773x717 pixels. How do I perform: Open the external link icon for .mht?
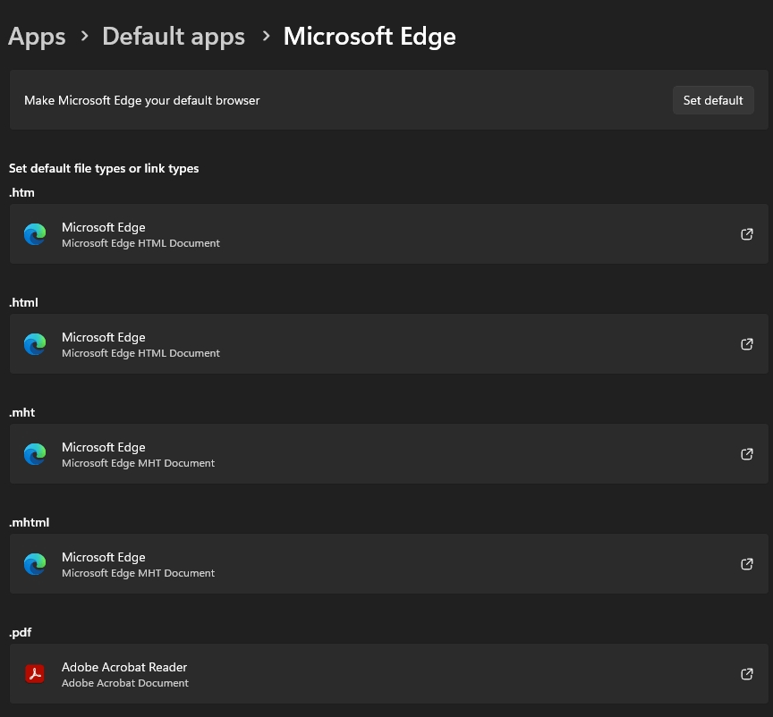747,454
